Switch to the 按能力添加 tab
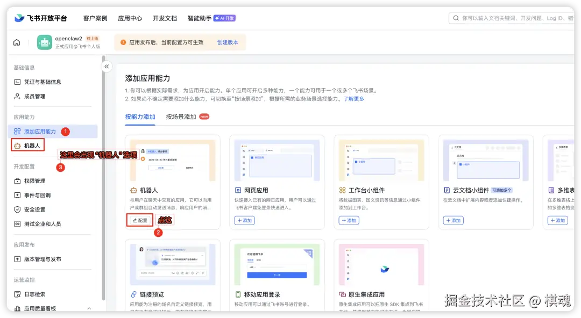This screenshot has width=581, height=318. [x=140, y=117]
